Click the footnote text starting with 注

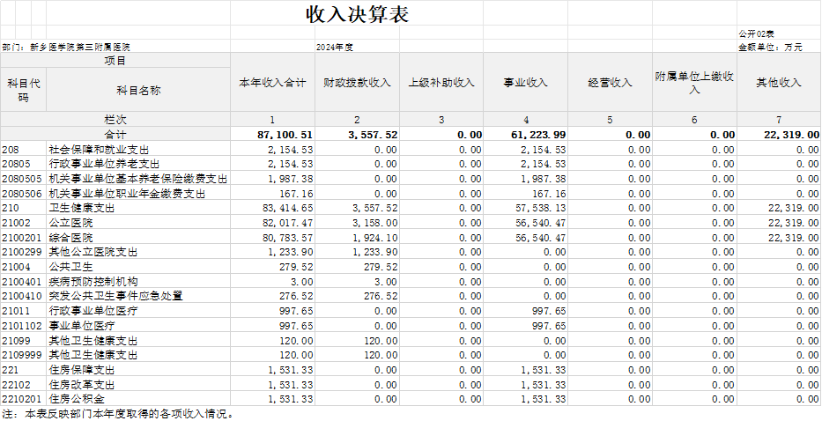(x=119, y=413)
